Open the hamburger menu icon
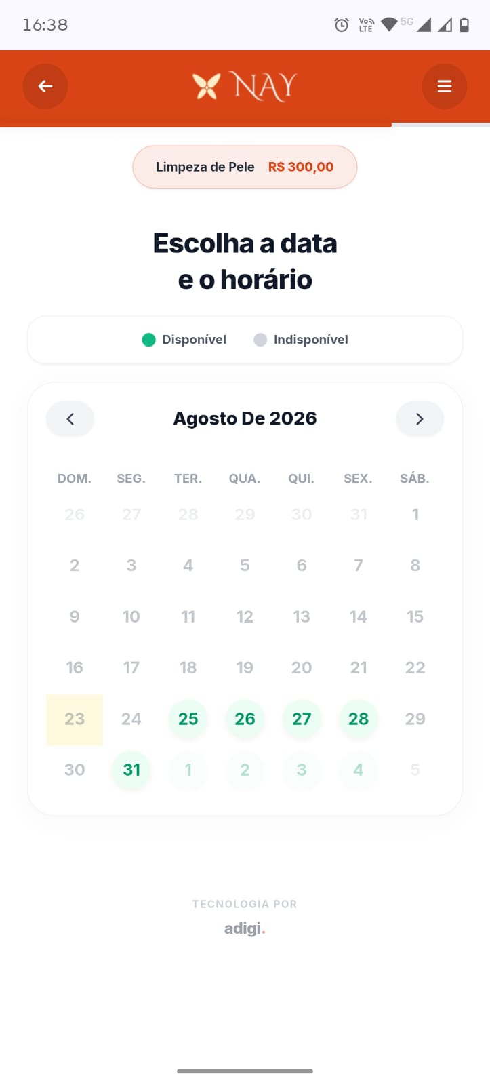The image size is (490, 1085). coord(445,86)
